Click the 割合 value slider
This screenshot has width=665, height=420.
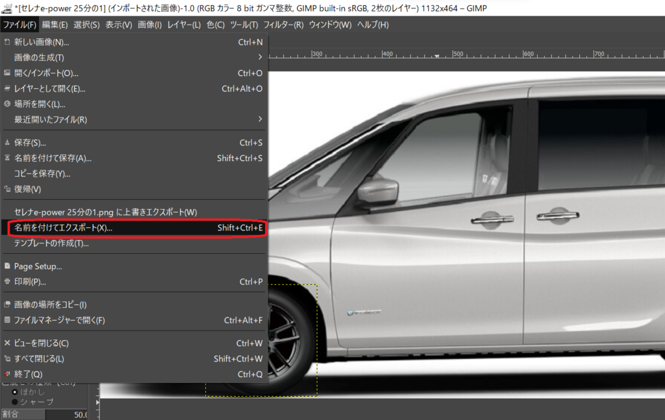[65, 414]
